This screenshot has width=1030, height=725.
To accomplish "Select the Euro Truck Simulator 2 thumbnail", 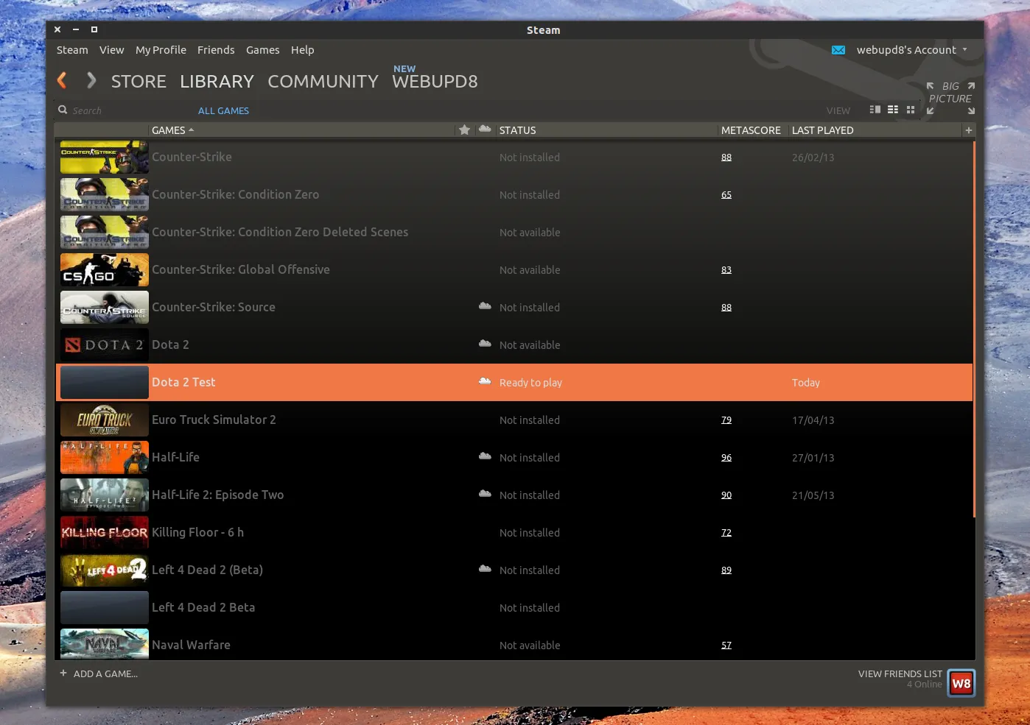I will pos(105,420).
